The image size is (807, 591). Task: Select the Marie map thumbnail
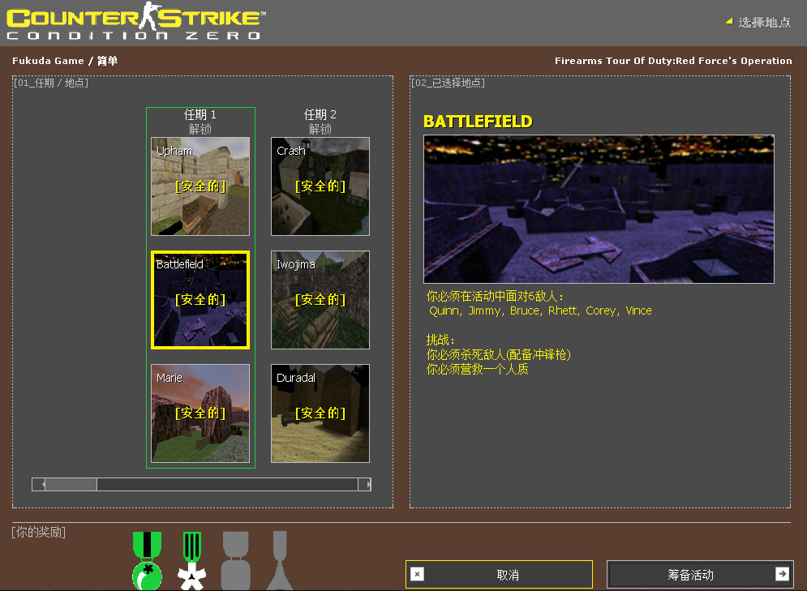point(200,413)
